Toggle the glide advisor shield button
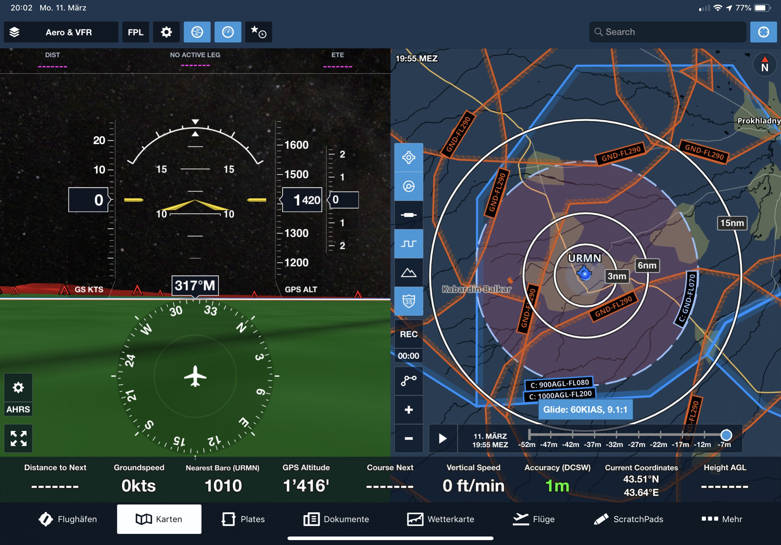 [x=409, y=301]
